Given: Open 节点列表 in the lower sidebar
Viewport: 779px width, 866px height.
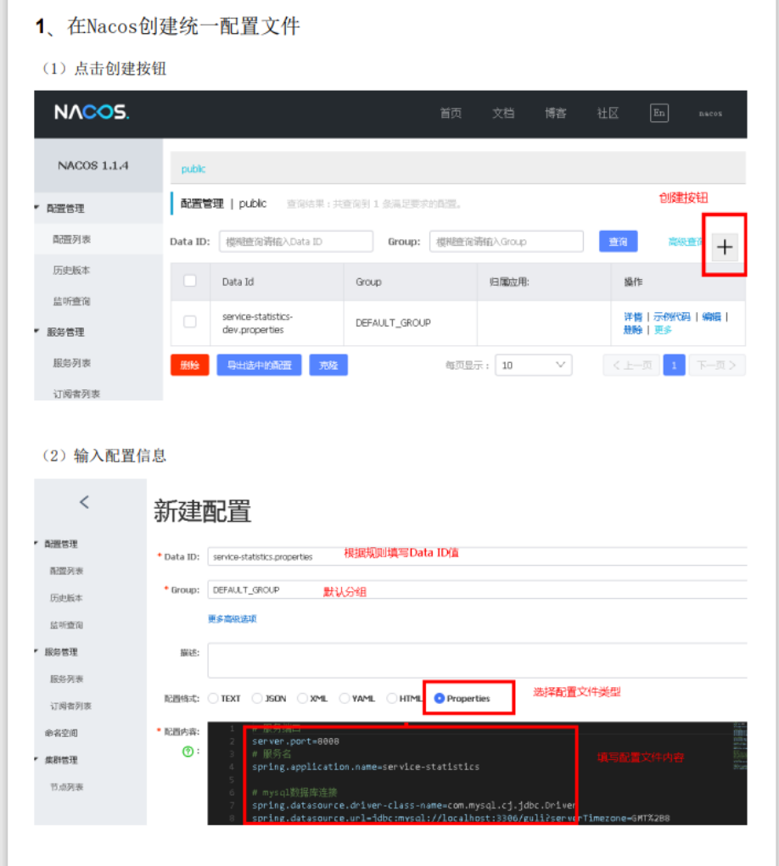Looking at the screenshot, I should [x=66, y=786].
